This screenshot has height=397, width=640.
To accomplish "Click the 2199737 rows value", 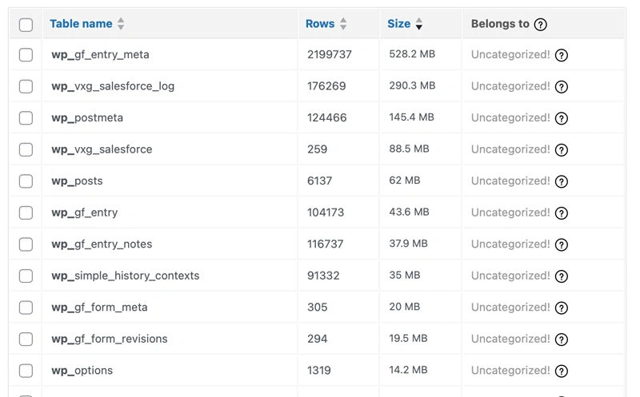I will pyautogui.click(x=330, y=54).
